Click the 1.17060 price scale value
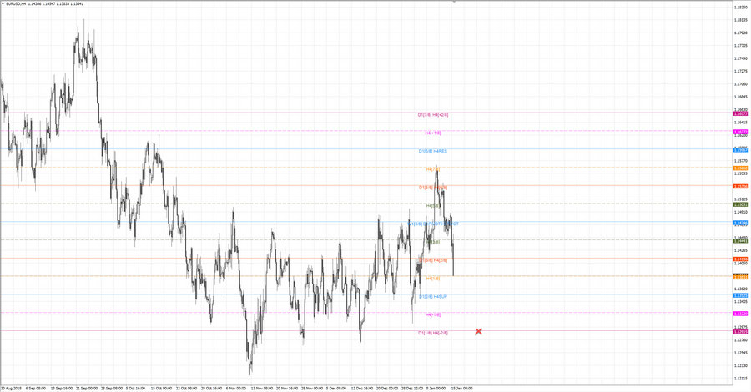This screenshot has width=751, height=392. coord(741,84)
